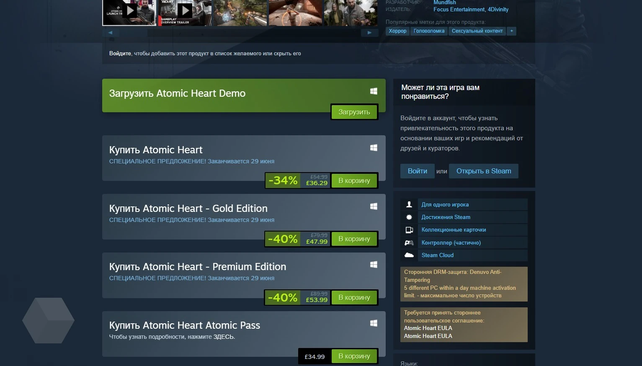The image size is (642, 366).
Task: Click Windows icon on the Demo block
Action: pos(374,91)
